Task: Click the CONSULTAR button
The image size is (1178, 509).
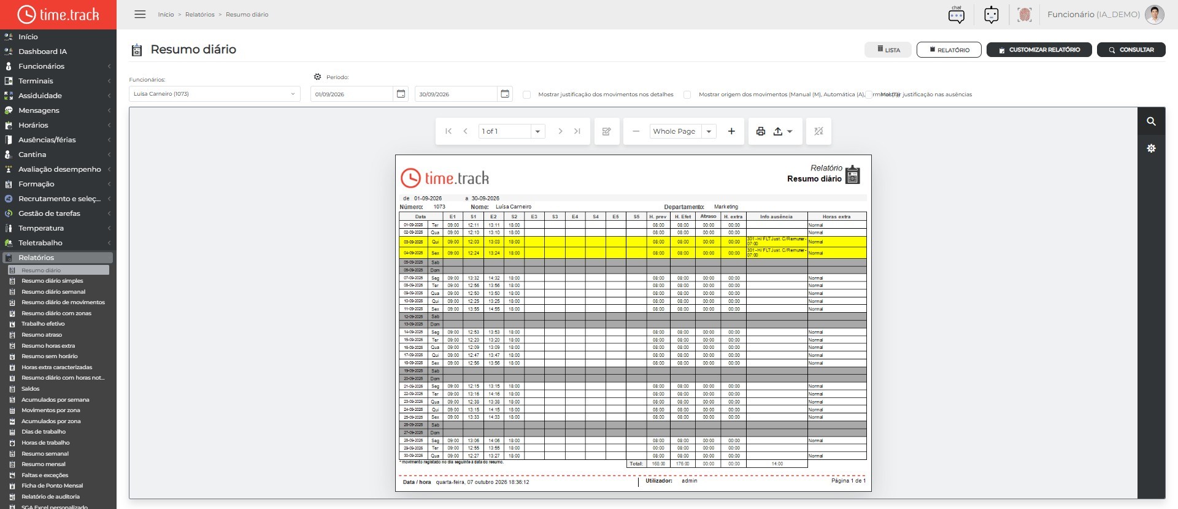Action: [1131, 50]
